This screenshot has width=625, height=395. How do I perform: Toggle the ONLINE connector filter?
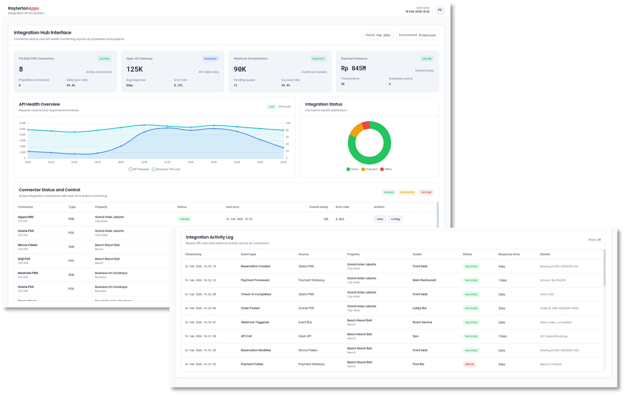click(389, 192)
